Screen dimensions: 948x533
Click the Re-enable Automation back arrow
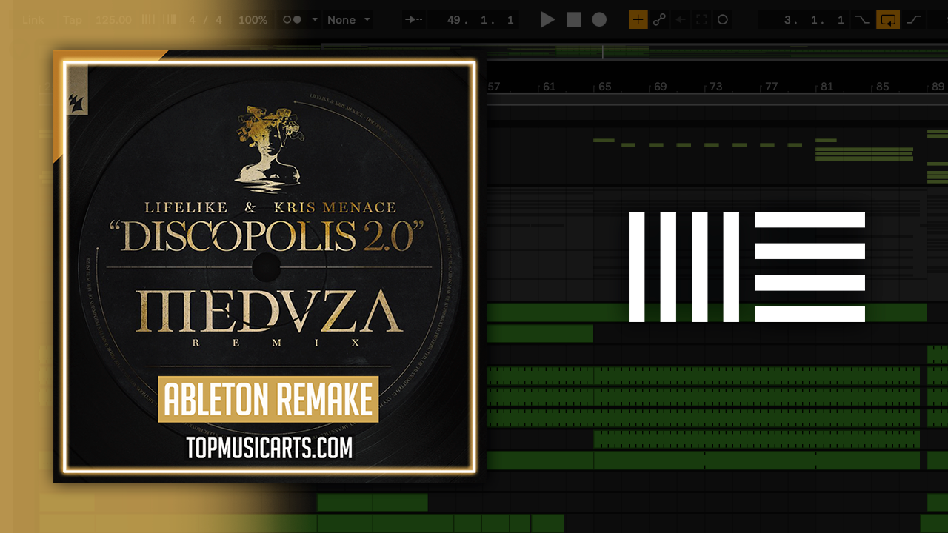pos(680,20)
